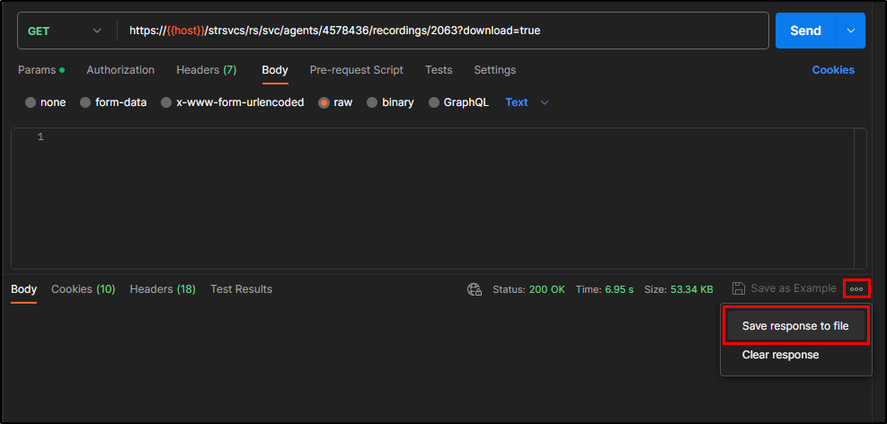Open the three-dots response options menu

click(856, 289)
